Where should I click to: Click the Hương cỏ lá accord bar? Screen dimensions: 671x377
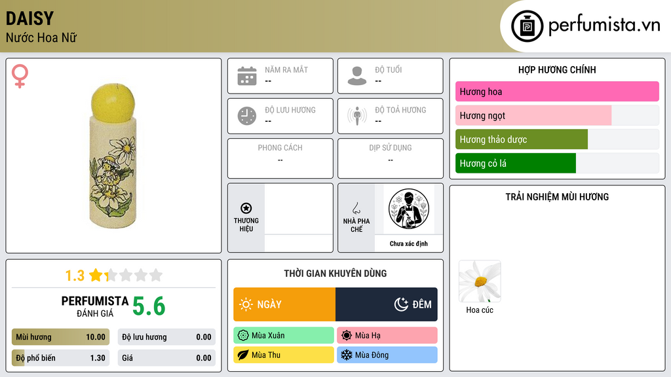click(557, 163)
